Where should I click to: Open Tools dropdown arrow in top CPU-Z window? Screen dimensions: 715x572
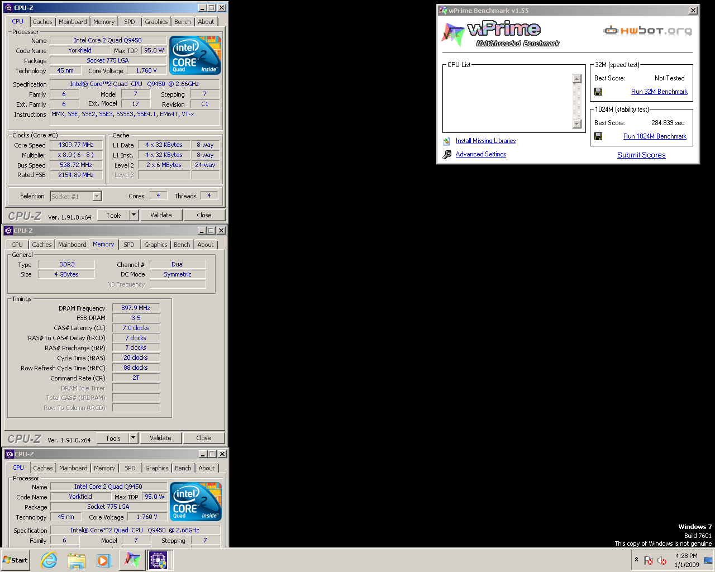[x=134, y=215]
